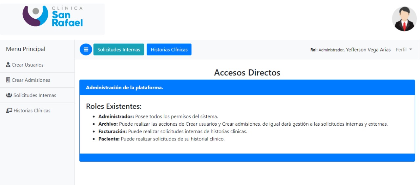Screen dimensions: 420x185
Task: Click the hamburger menu toggle button
Action: [x=86, y=50]
